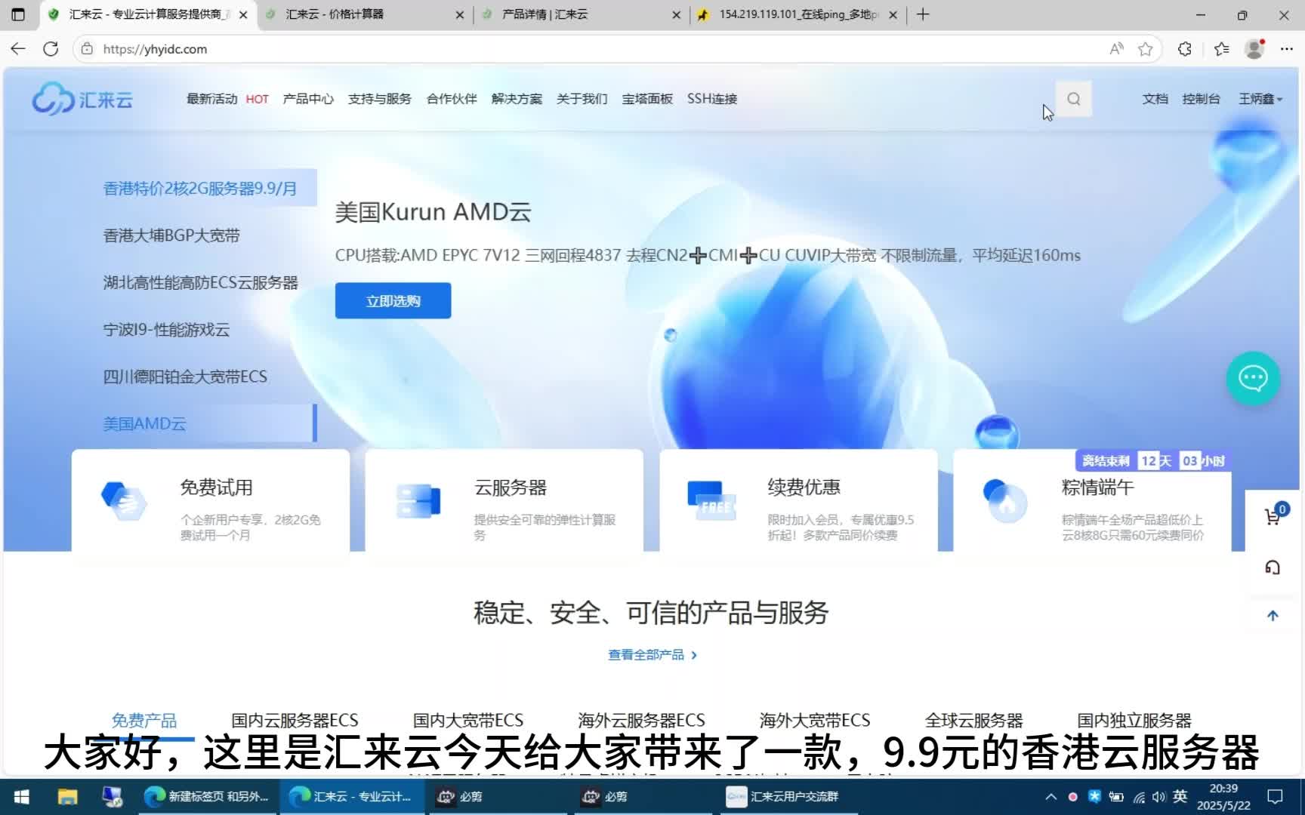Select banner item 香港大埔BGP大宽带

point(171,235)
